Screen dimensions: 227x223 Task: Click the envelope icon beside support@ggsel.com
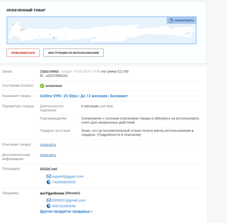point(49,177)
